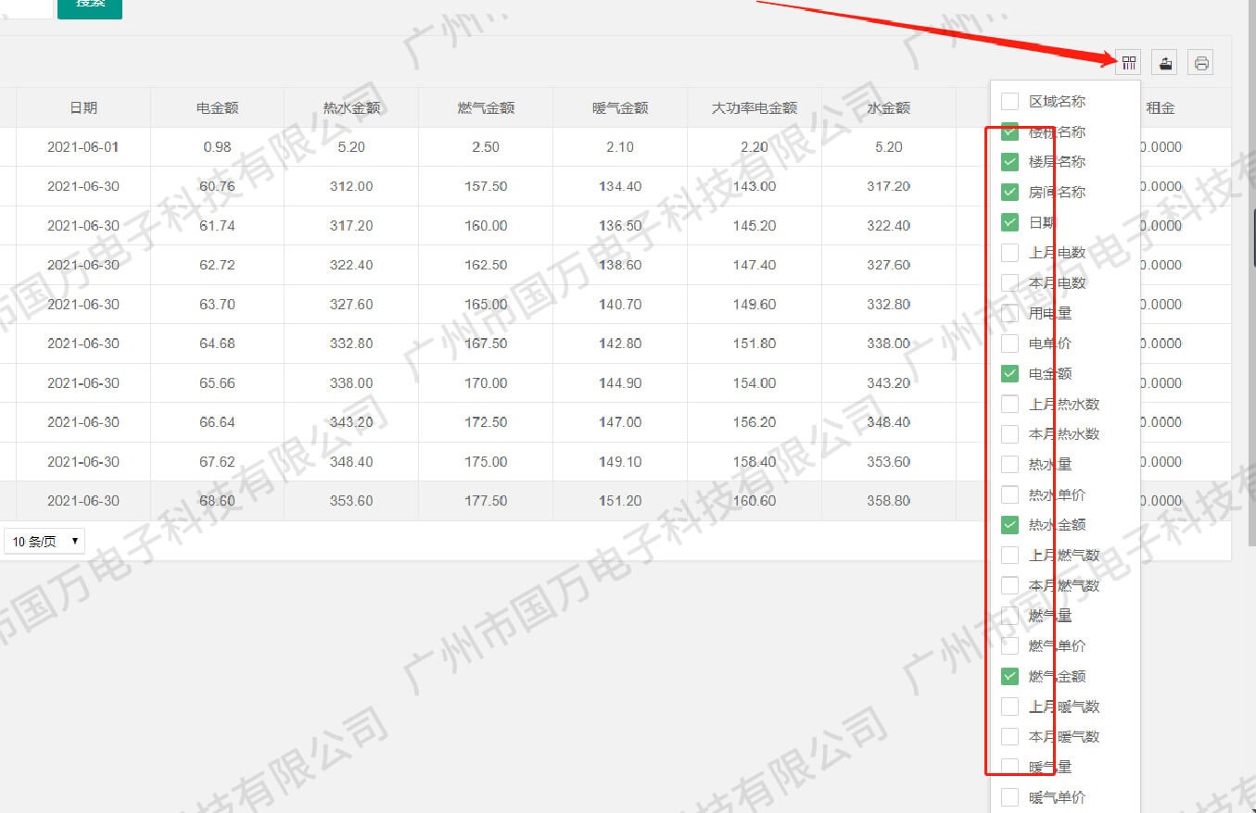Hide the 电金额 column via checkbox
The height and width of the screenshot is (813, 1256).
coord(1010,374)
